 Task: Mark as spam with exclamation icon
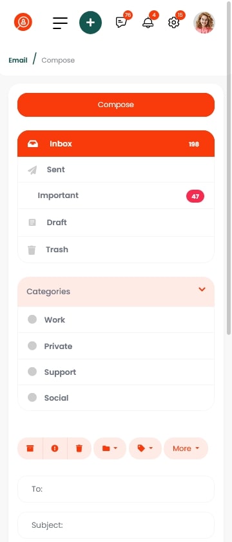coord(55,448)
